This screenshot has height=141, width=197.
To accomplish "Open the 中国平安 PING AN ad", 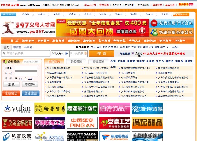I will (82, 123).
